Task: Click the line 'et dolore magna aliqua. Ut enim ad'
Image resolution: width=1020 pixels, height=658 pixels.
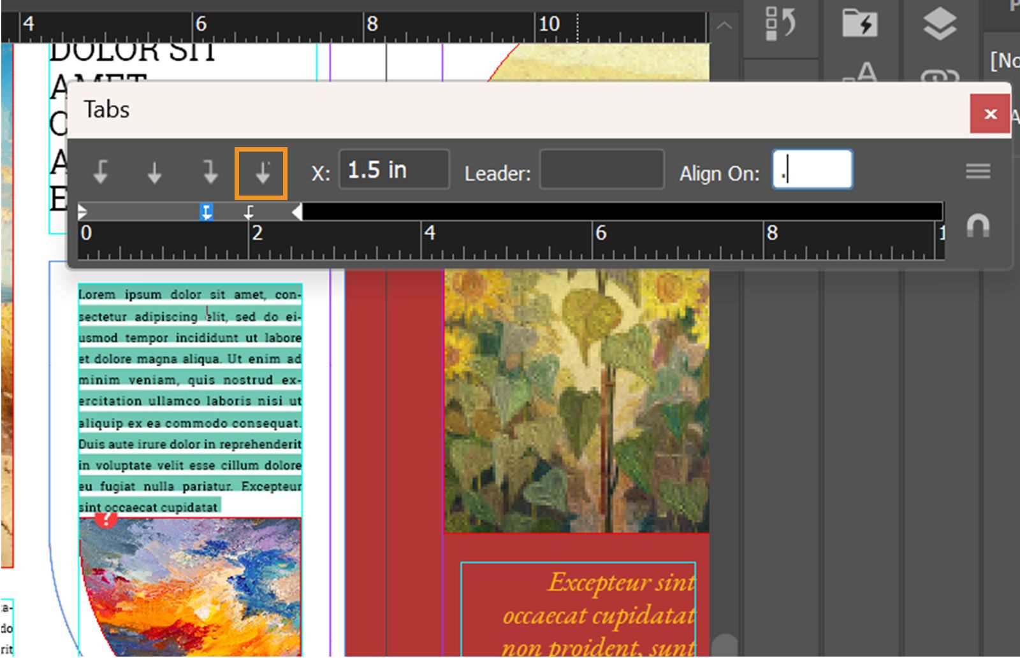Action: [x=189, y=359]
